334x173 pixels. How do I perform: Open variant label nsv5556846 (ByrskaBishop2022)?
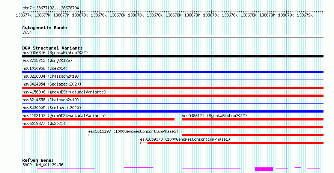55,53
